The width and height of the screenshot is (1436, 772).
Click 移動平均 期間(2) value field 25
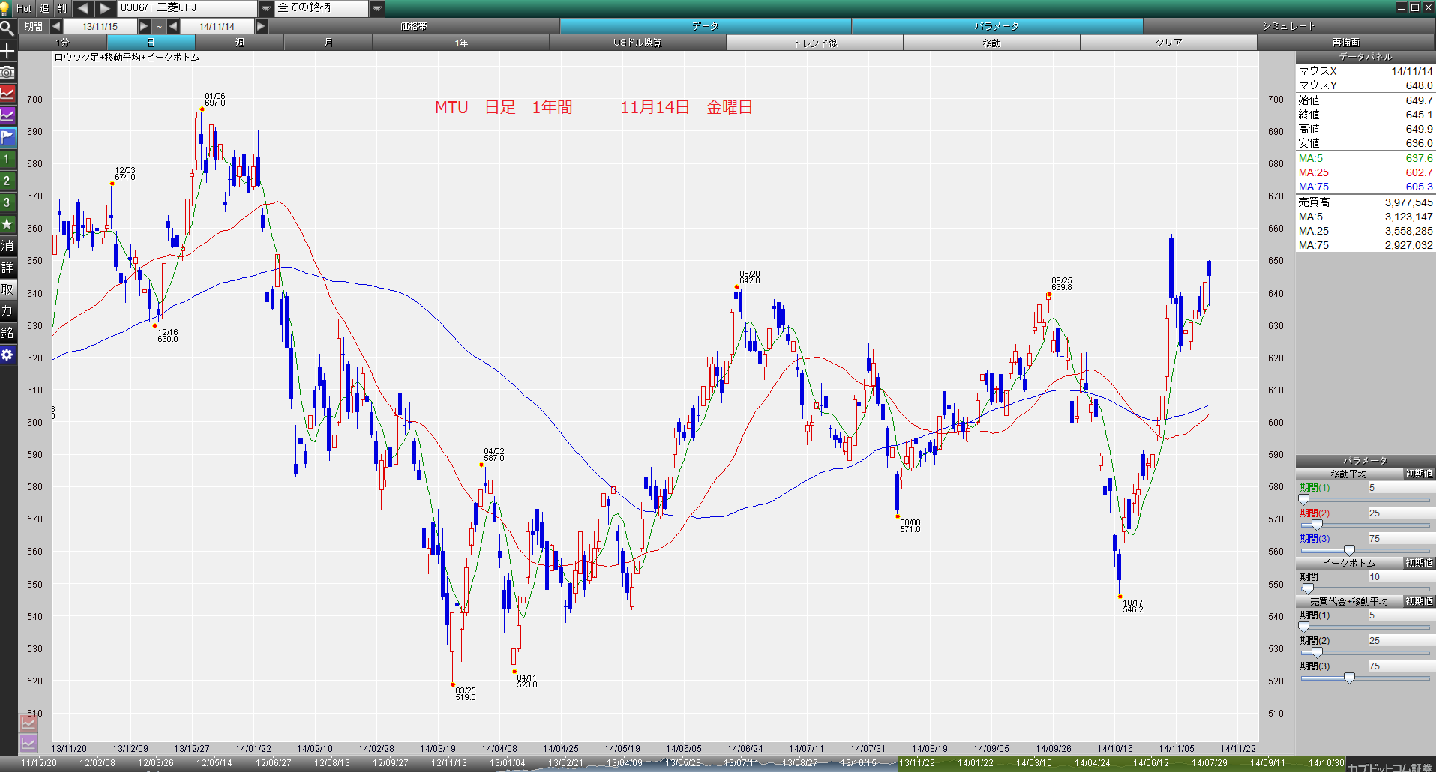1401,513
